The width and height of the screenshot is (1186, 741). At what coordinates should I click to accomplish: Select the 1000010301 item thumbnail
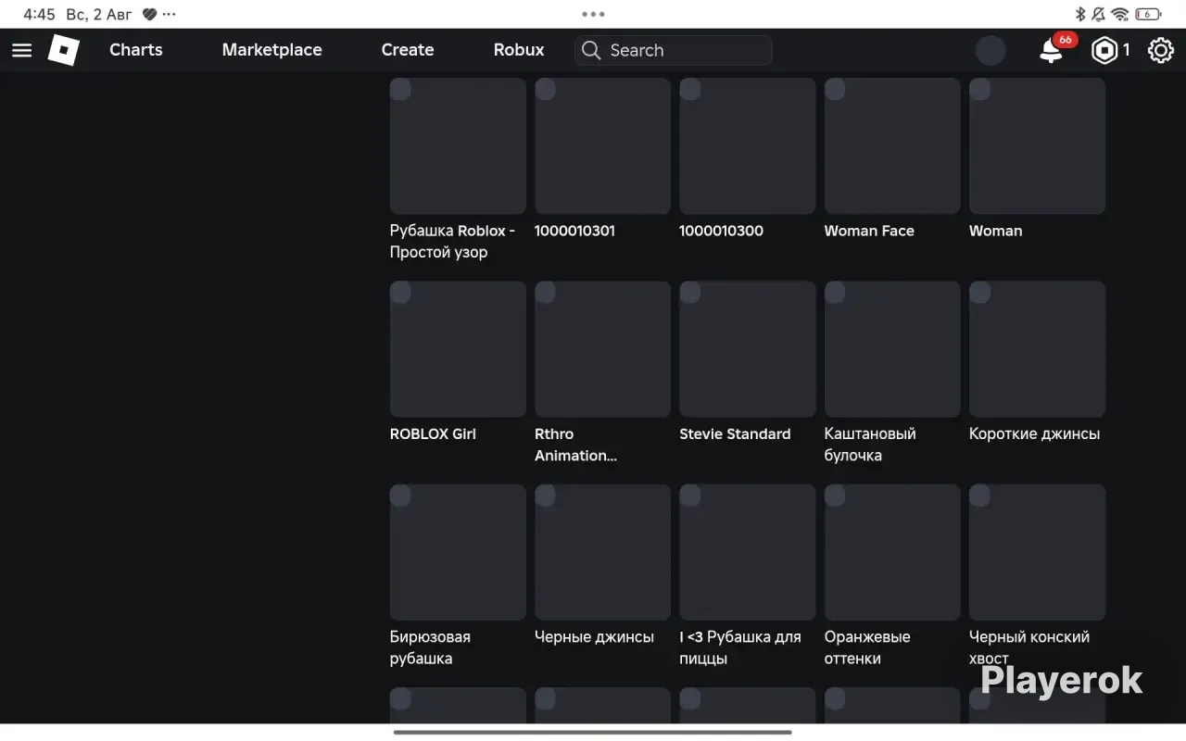(x=602, y=146)
